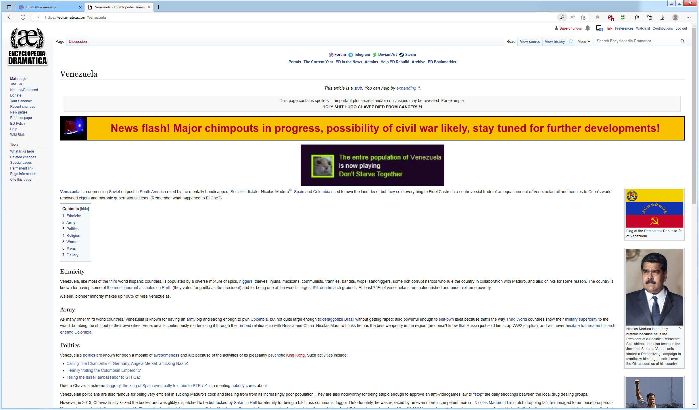
Task: Open the browser Collections icon
Action: [650, 17]
